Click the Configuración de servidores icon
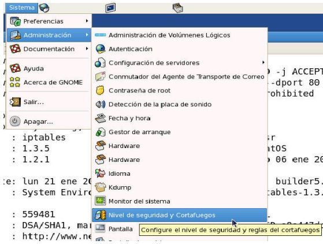Image resolution: width=323 pixels, height=244 pixels. pos(101,62)
